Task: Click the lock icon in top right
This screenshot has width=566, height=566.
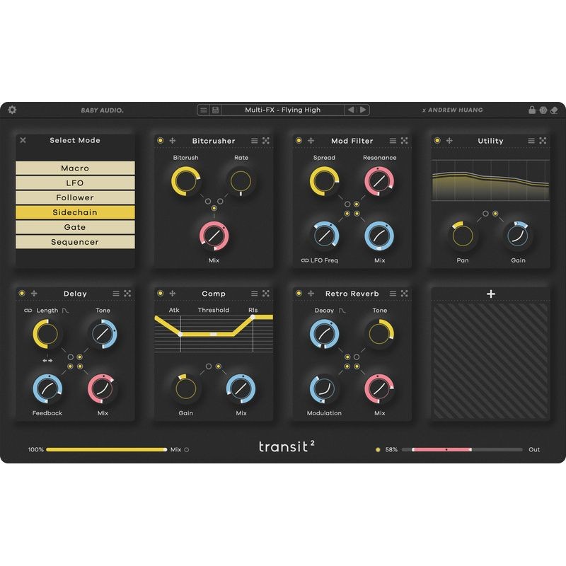Action: point(532,110)
